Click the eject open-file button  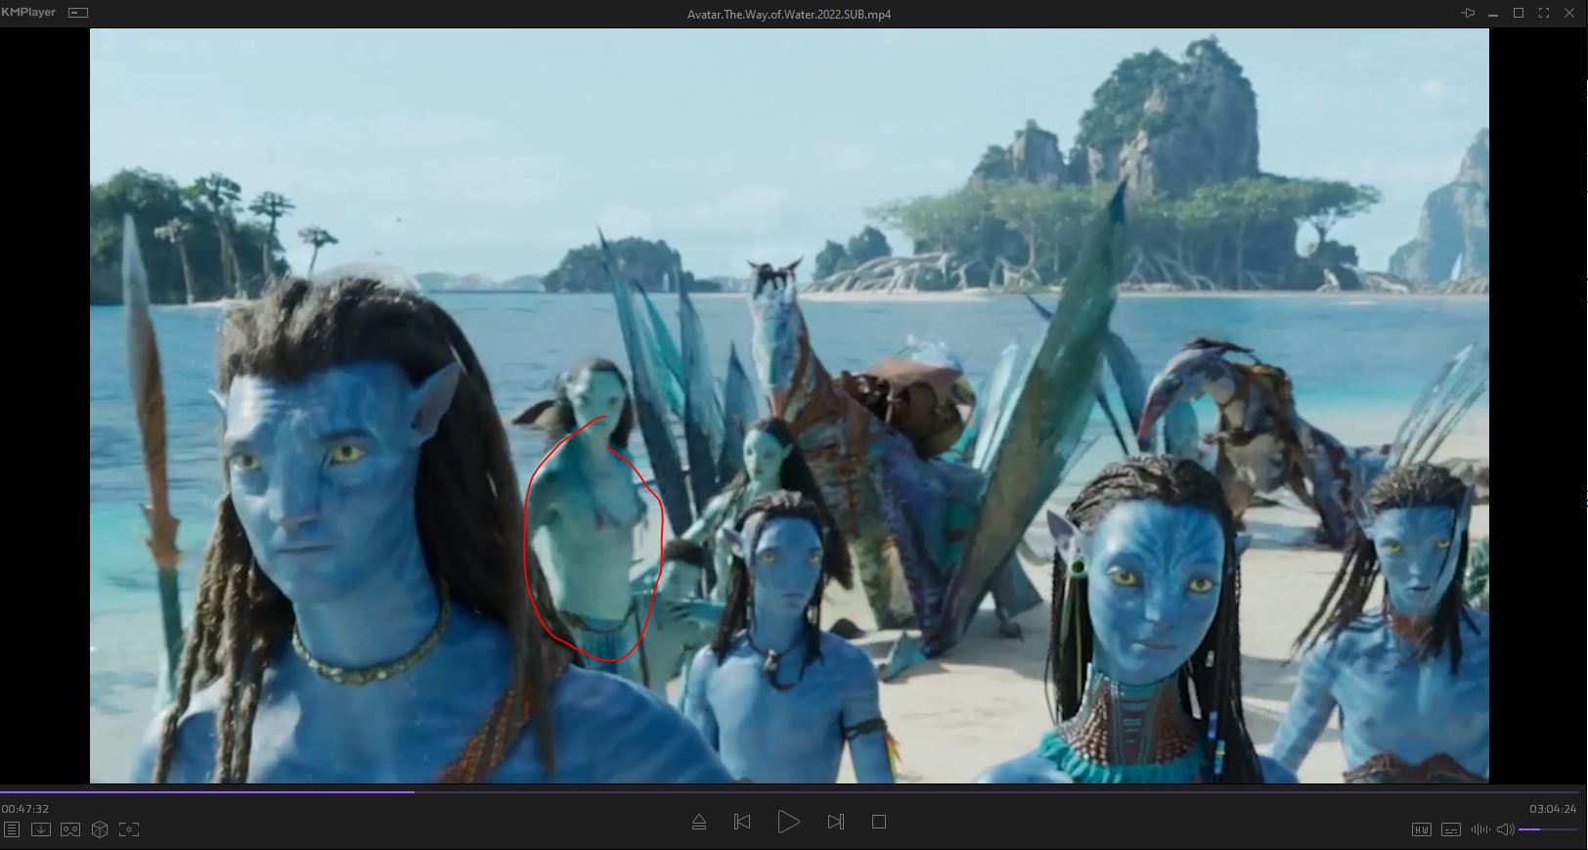(699, 822)
